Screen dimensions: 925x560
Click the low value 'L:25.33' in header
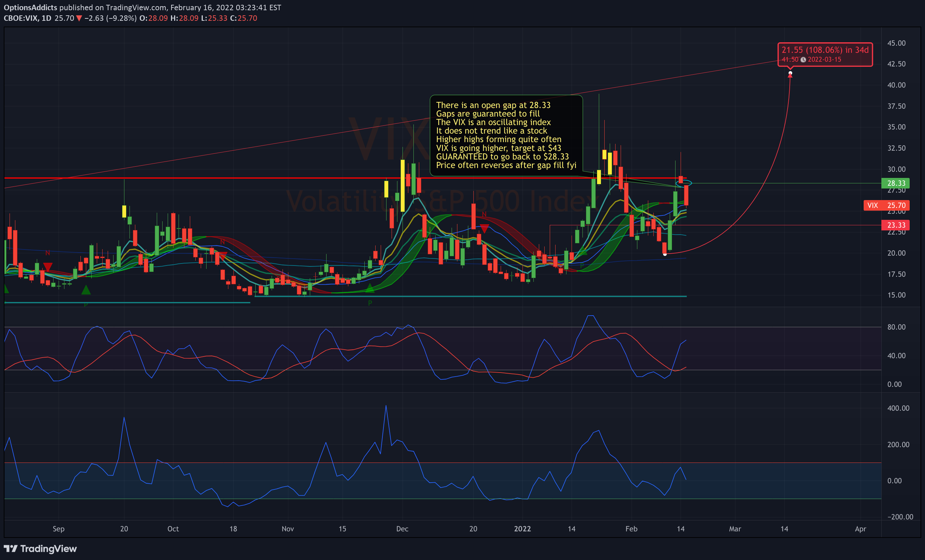(x=214, y=18)
